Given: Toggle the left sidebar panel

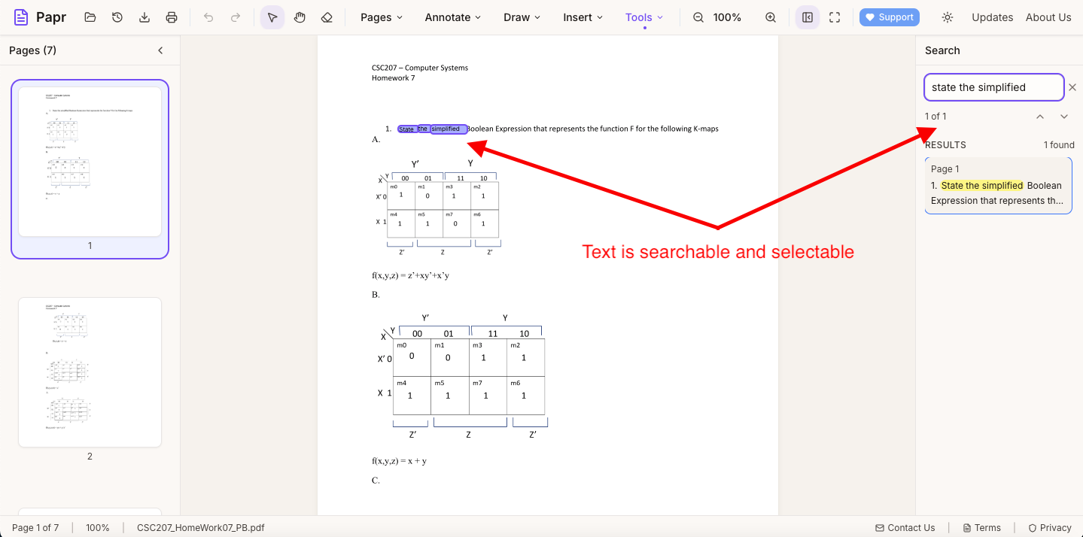Looking at the screenshot, I should pos(807,17).
